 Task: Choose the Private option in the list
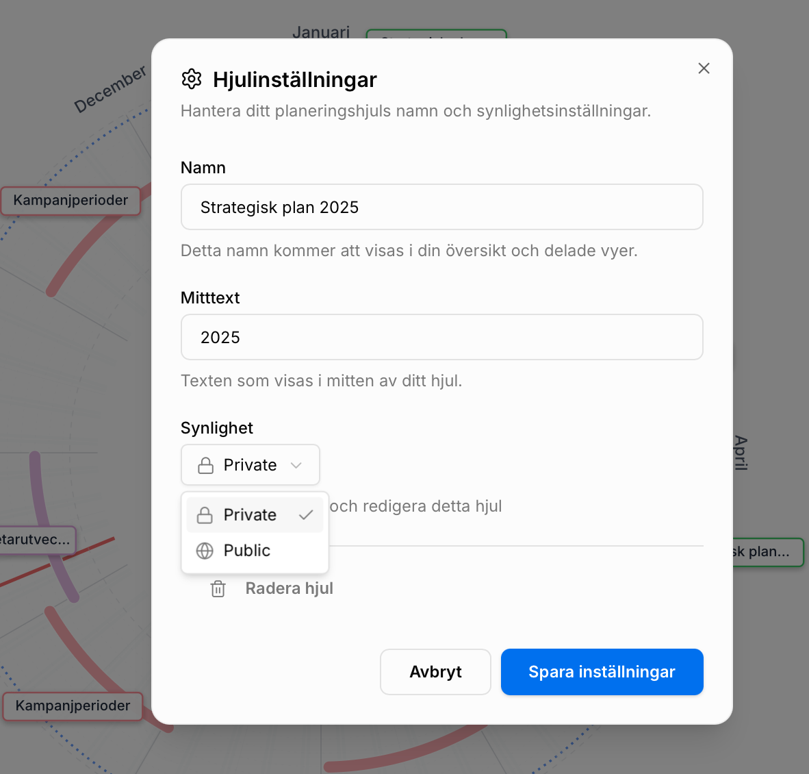point(251,515)
